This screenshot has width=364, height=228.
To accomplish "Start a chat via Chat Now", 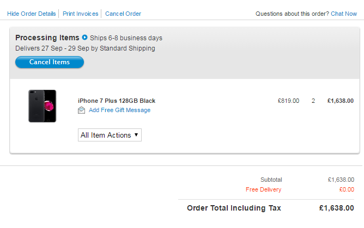I will coord(344,14).
